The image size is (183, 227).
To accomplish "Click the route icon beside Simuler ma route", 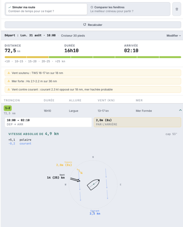I will pyautogui.click(x=10, y=7).
